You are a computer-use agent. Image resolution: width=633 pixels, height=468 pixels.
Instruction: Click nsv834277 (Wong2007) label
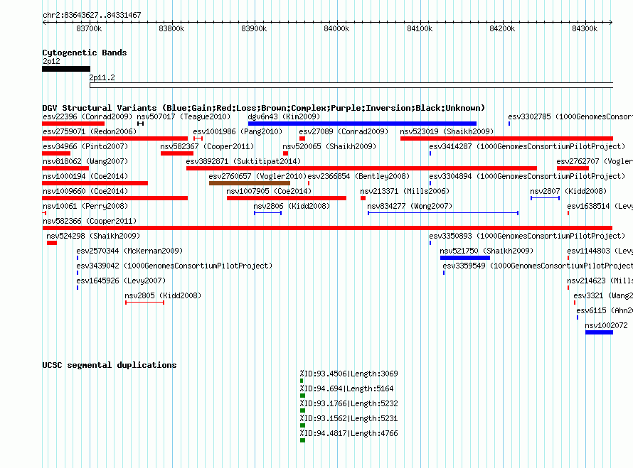410,206
